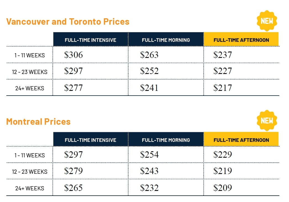
Task: Click the NEW badge beside Montreal Prices
Action: point(267,121)
